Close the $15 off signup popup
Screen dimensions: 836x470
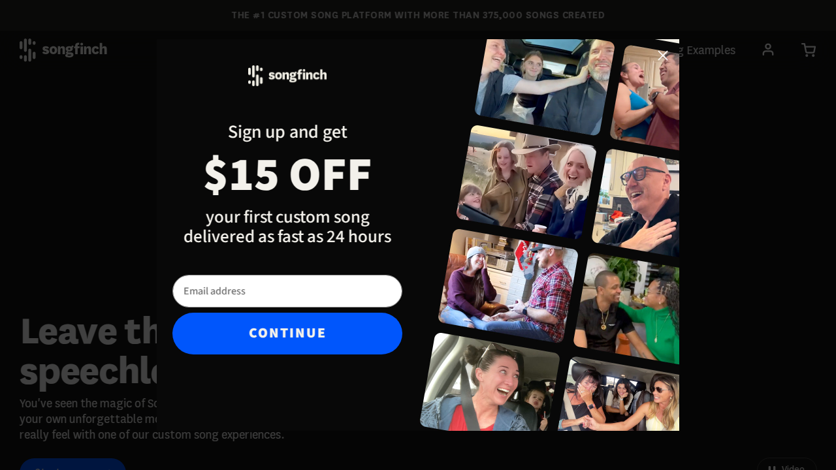tap(663, 55)
